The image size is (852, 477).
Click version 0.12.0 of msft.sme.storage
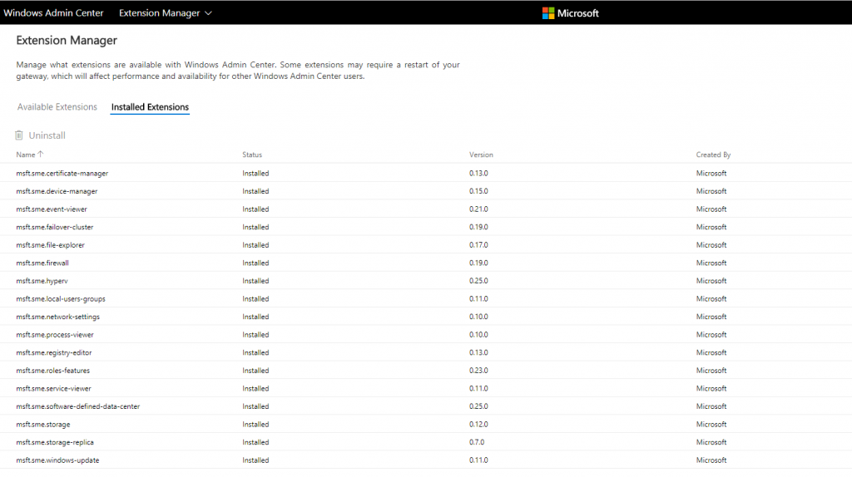tap(478, 424)
